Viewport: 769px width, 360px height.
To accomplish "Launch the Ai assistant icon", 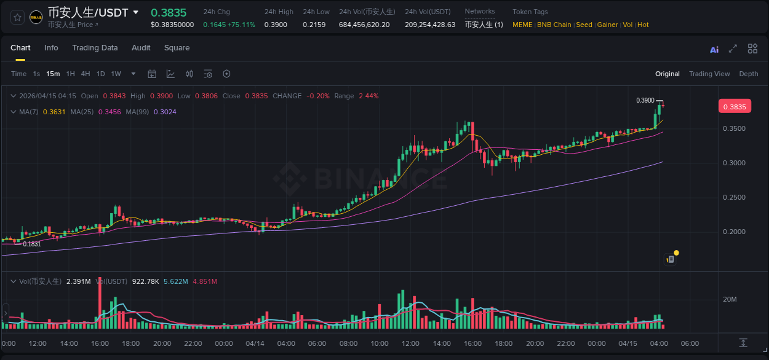I will coord(714,49).
